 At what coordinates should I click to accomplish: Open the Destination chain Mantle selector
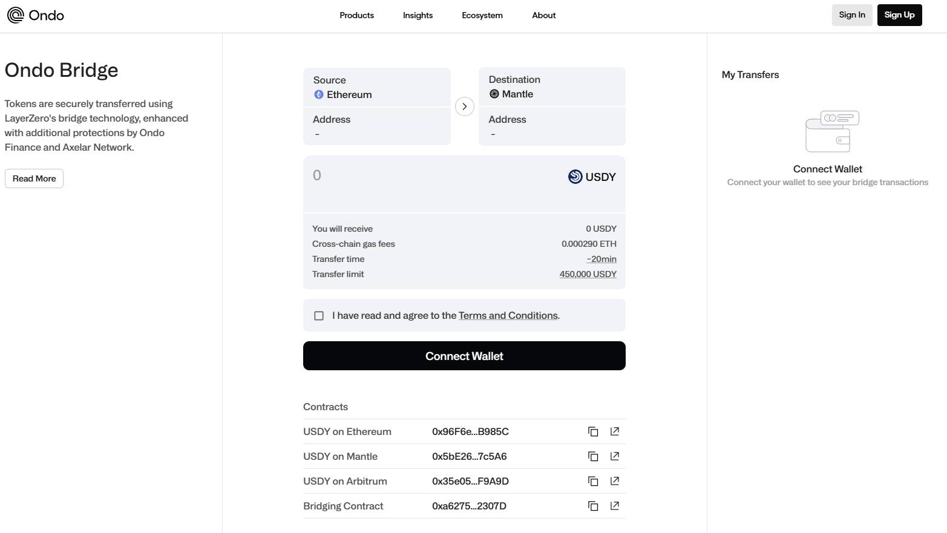click(552, 87)
